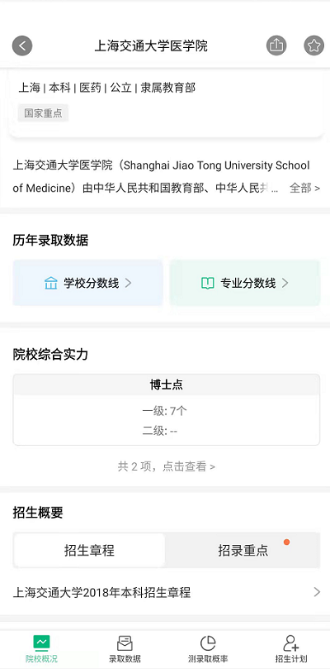Screen dimensions: 330x669
Task: Open the share icon in header
Action: click(x=276, y=45)
